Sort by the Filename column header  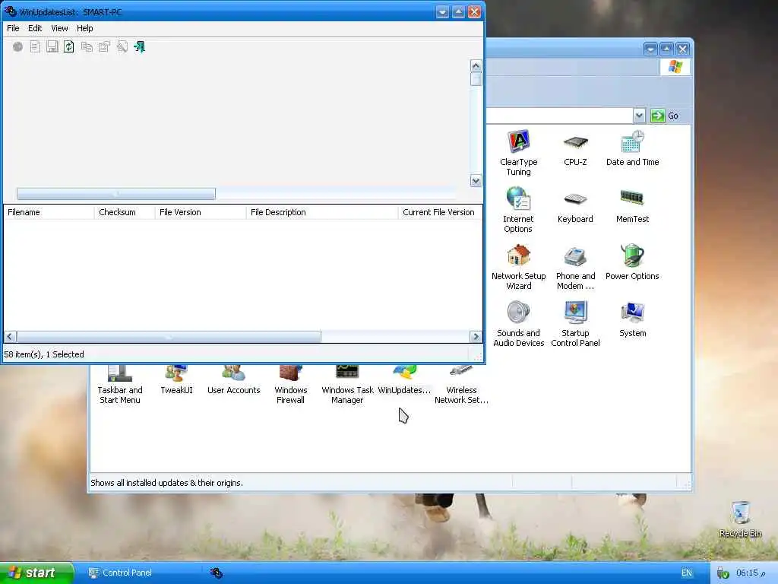49,212
